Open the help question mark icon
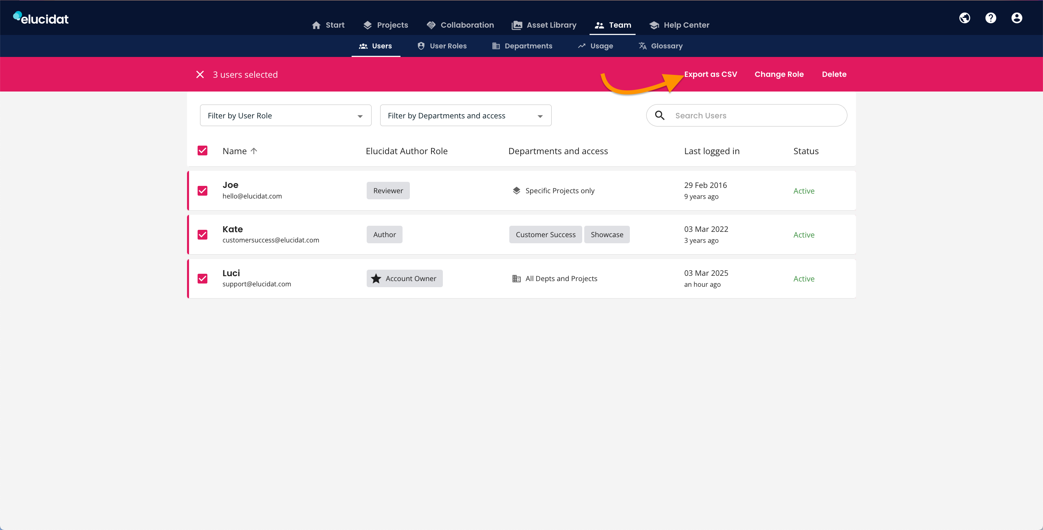 991,18
